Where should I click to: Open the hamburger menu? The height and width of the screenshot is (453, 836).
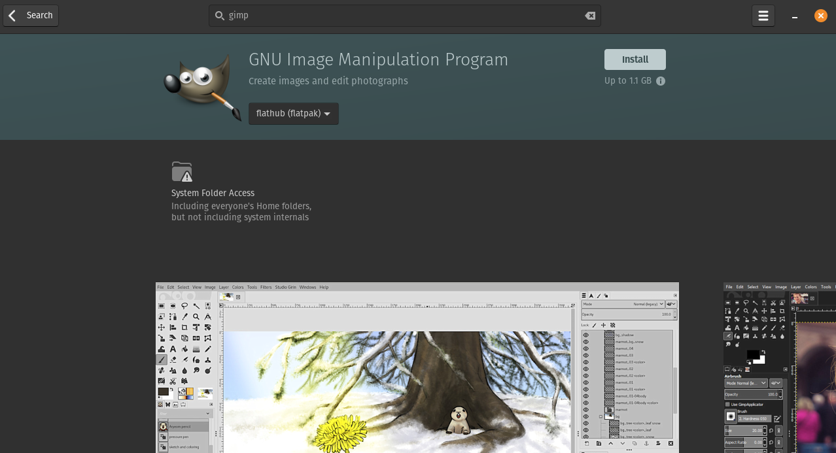(x=763, y=16)
